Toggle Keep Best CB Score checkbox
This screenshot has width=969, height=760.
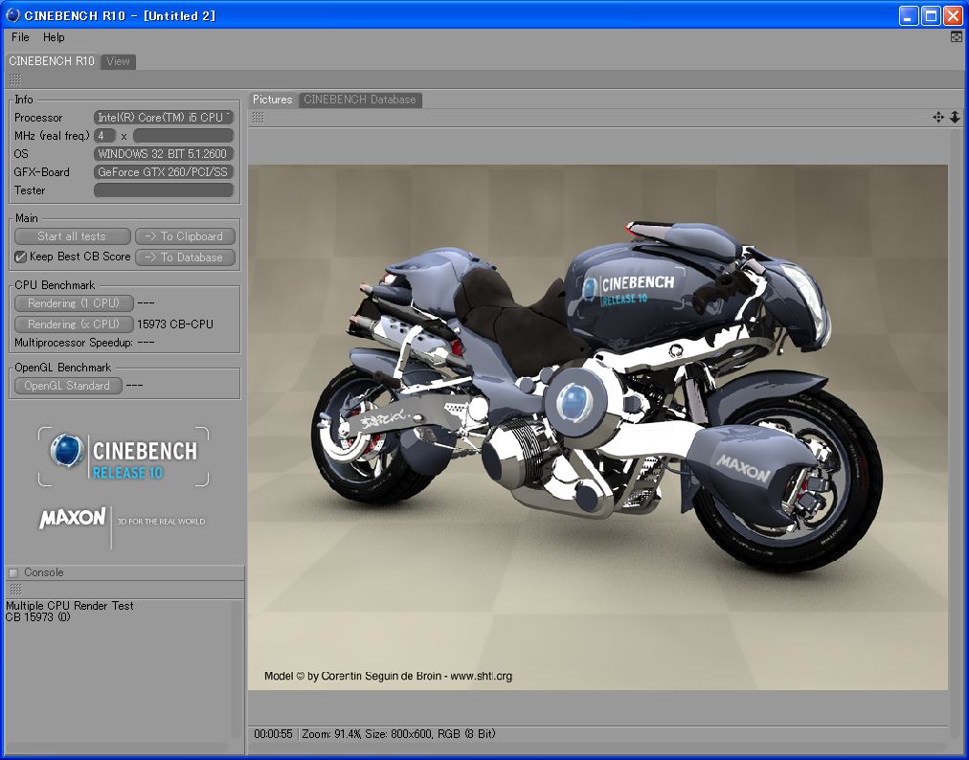(21, 257)
